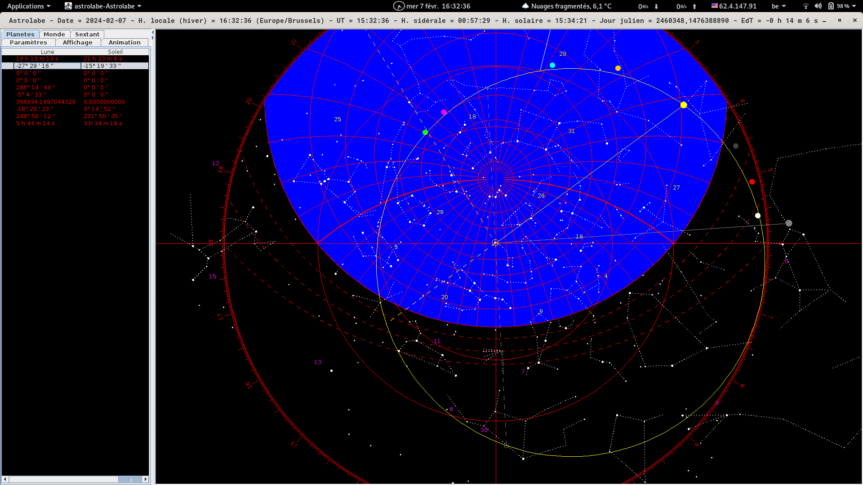
Task: Click the volume speaker icon in system tray
Action: [x=818, y=6]
